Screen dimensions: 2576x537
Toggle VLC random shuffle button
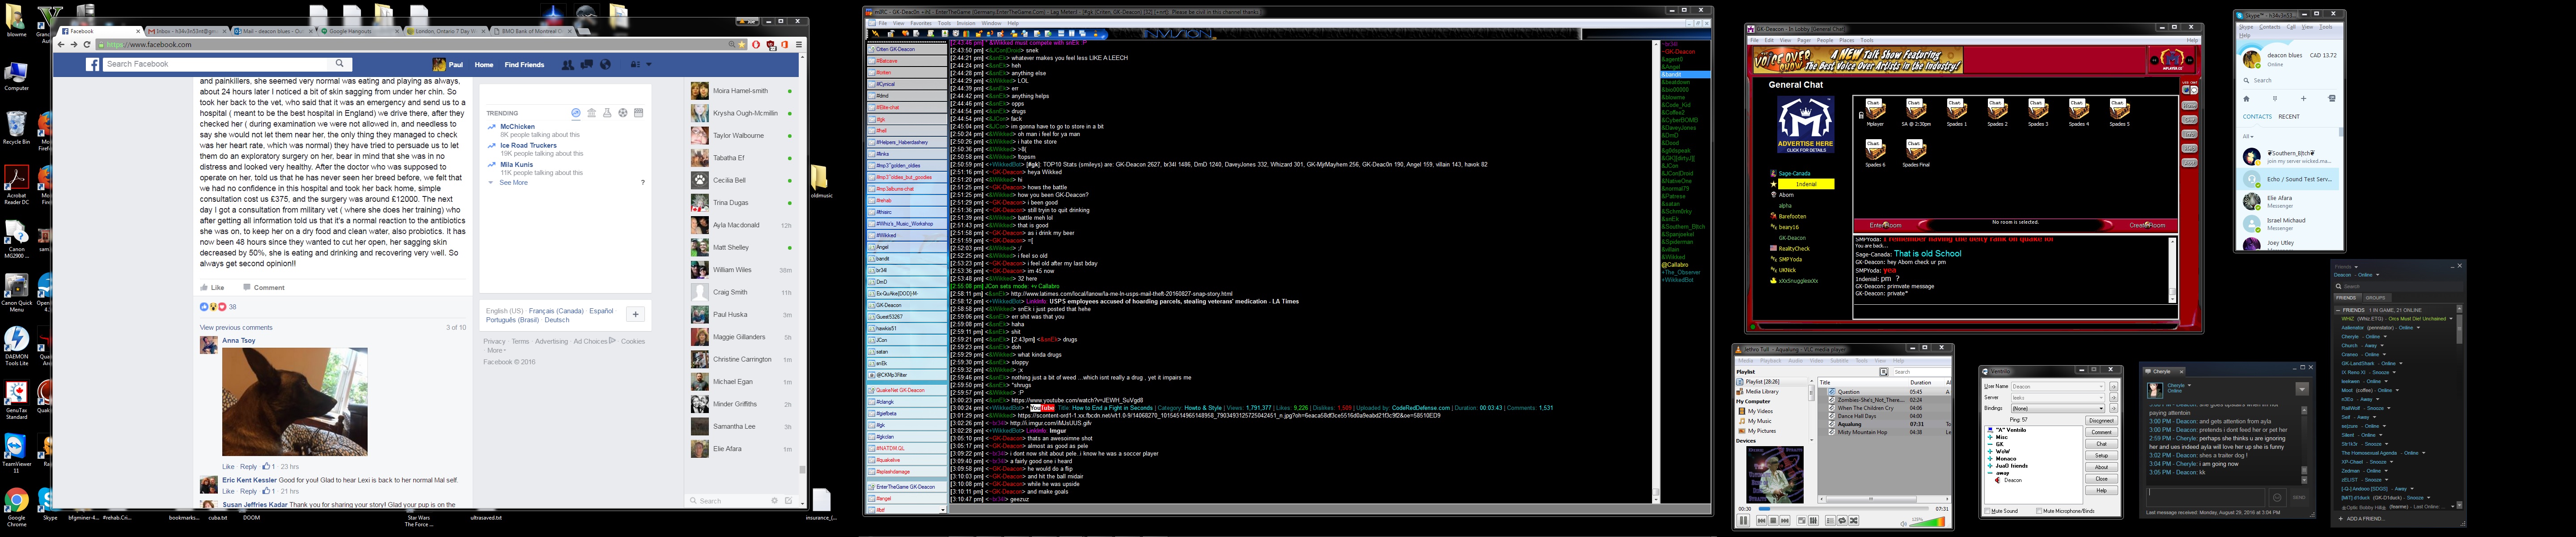pyautogui.click(x=1854, y=521)
